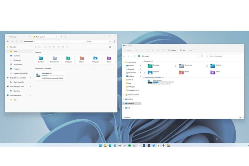Click refresh icon in tabbed Files window
Image resolution: width=249 pixels, height=166 pixels.
click(21, 41)
